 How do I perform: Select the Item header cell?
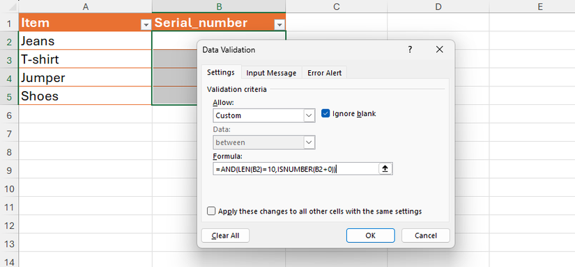coord(85,22)
